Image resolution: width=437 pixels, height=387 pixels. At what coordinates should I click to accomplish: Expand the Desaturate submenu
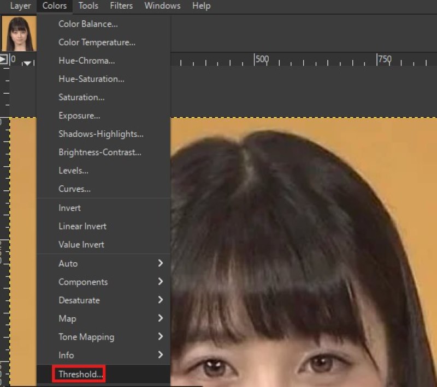pyautogui.click(x=104, y=300)
